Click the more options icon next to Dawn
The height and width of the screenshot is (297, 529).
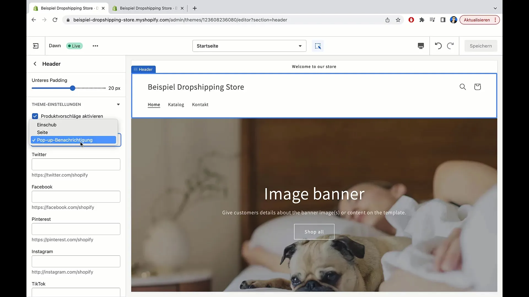tap(95, 46)
